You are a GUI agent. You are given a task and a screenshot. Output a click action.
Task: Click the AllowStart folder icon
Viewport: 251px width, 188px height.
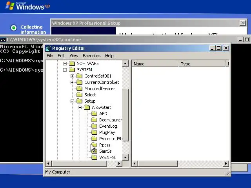point(87,107)
